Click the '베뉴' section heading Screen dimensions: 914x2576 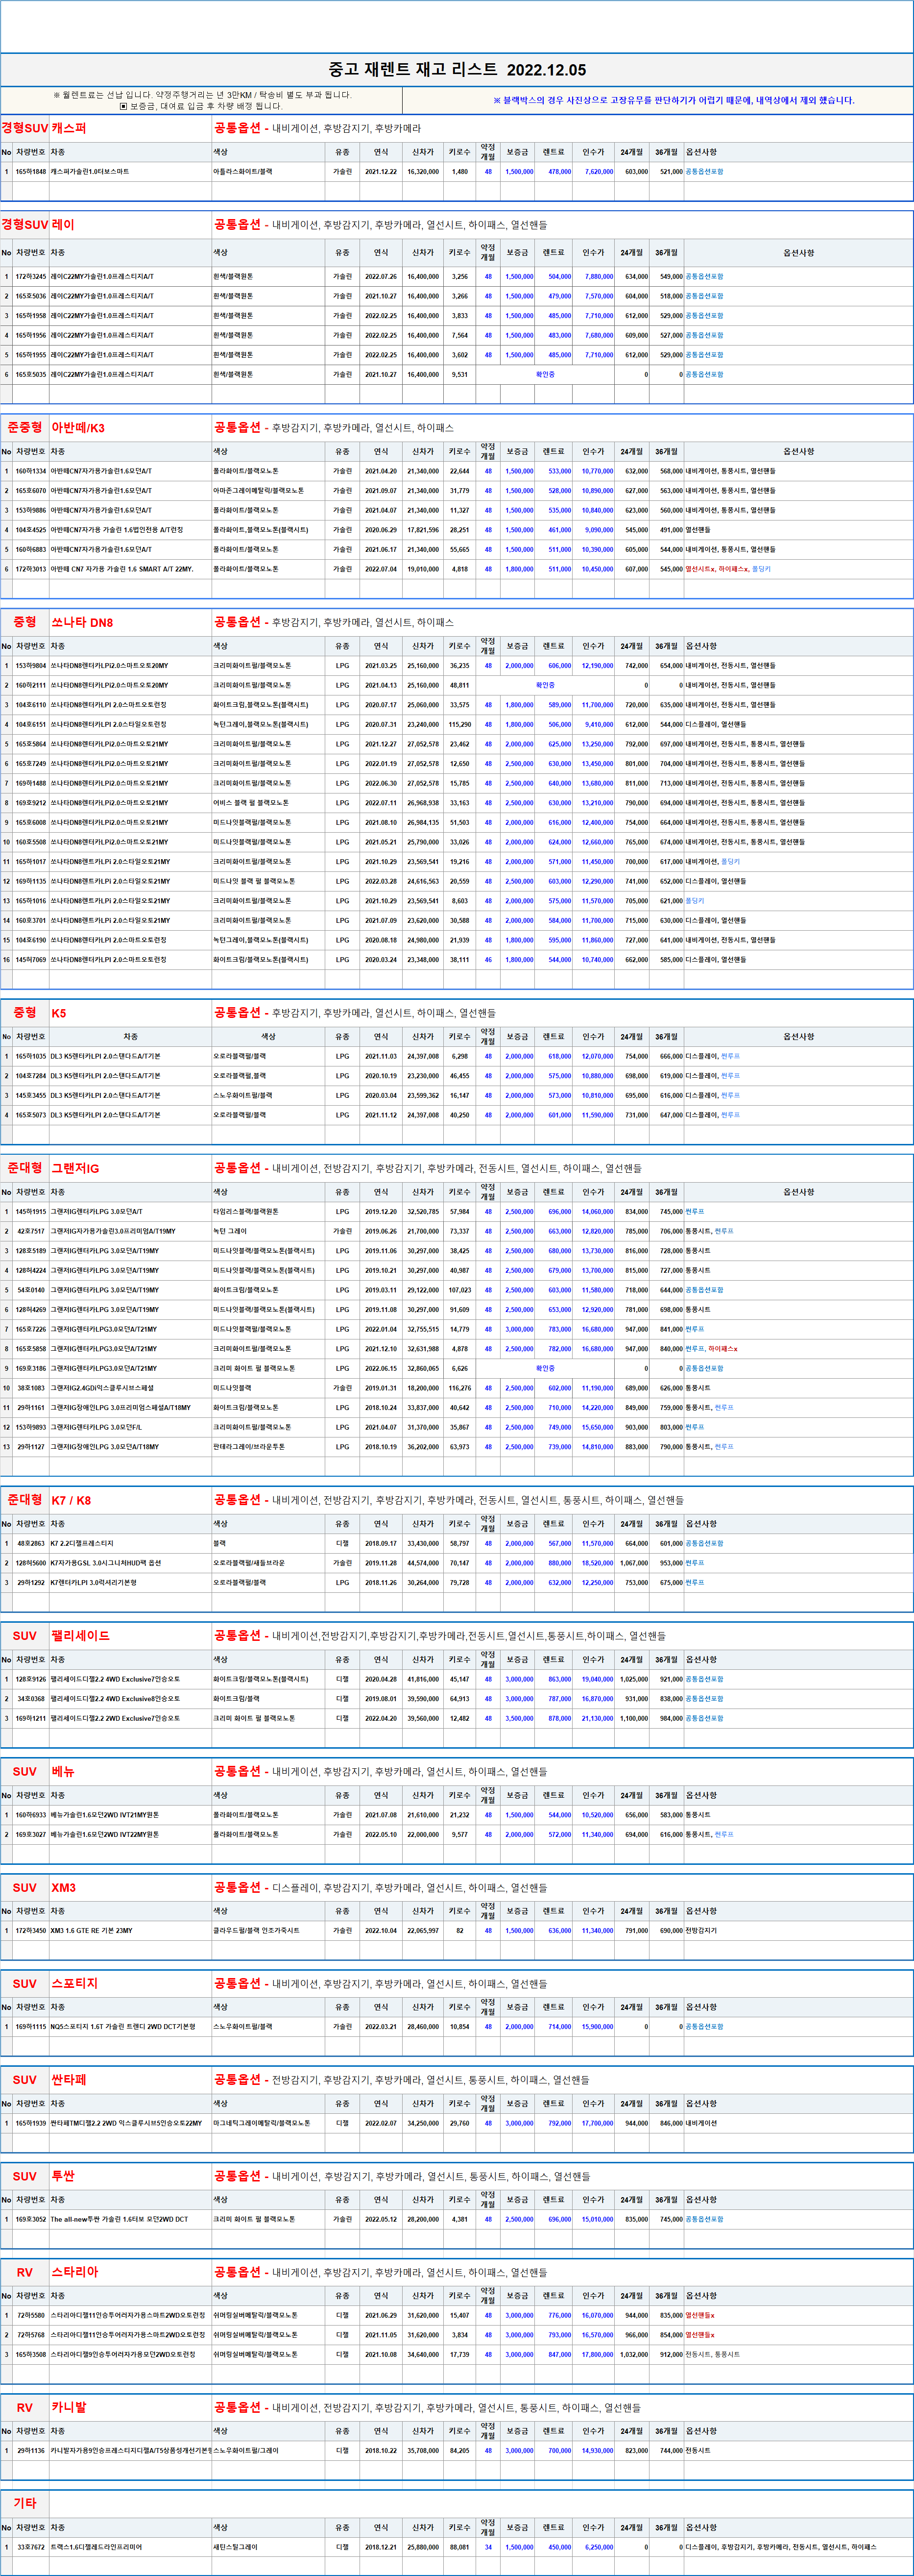point(63,1772)
